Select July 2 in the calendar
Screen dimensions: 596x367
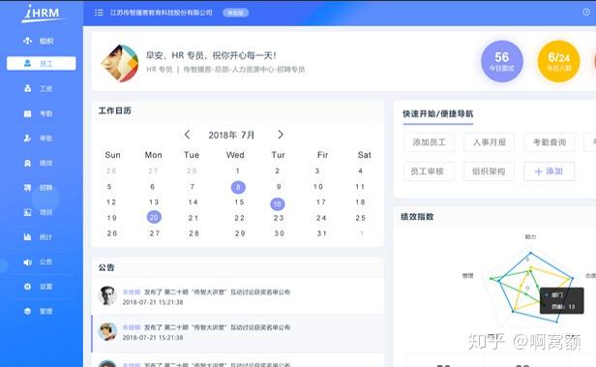click(278, 170)
